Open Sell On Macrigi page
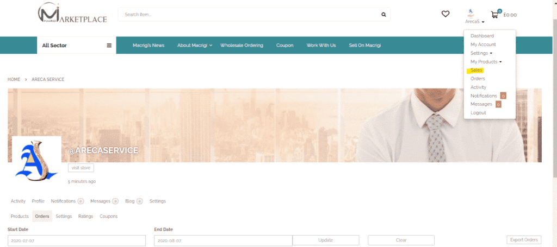 point(365,46)
